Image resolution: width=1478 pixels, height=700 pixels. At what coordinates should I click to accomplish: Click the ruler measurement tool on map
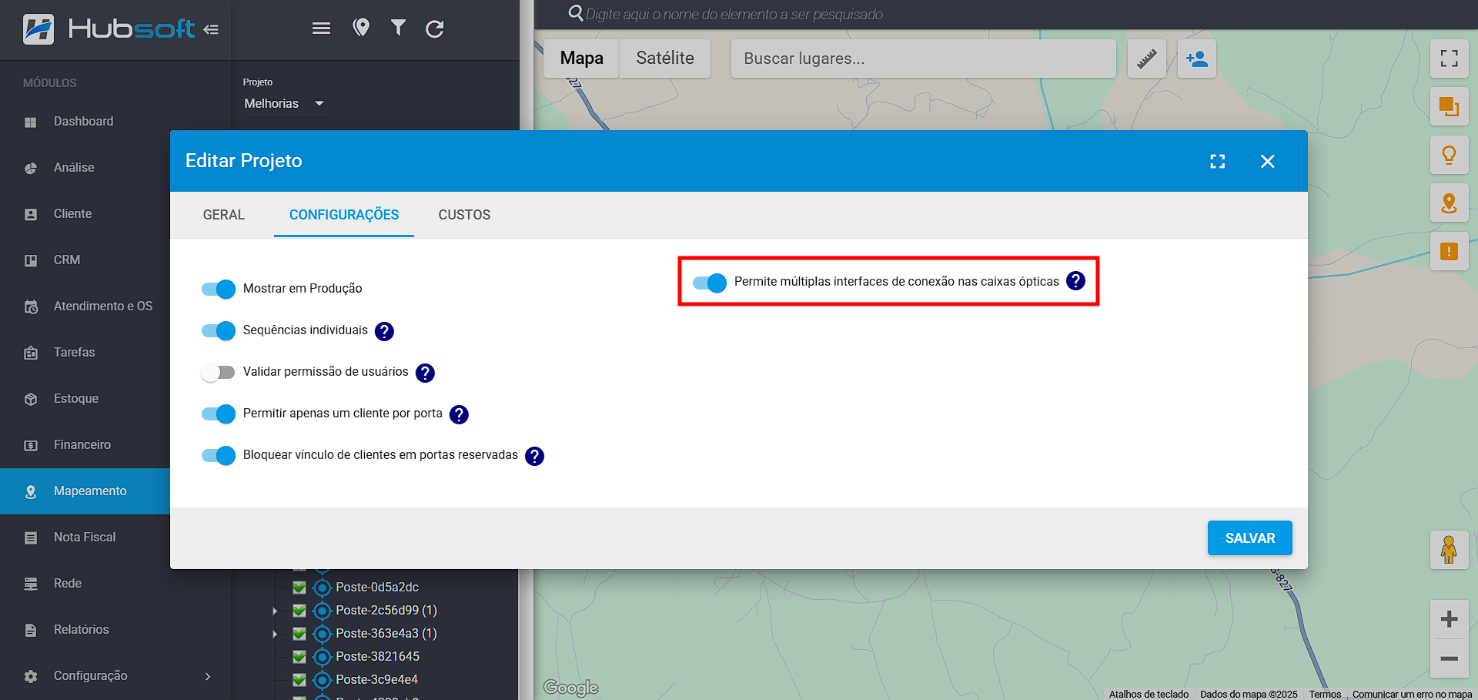tap(1147, 59)
